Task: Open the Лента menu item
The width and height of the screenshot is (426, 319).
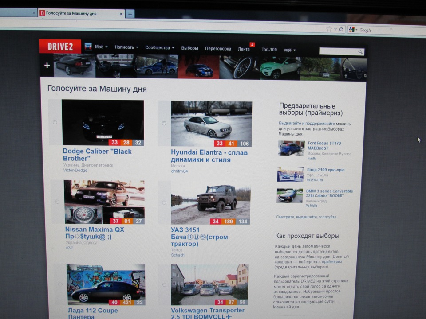Action: click(x=244, y=49)
